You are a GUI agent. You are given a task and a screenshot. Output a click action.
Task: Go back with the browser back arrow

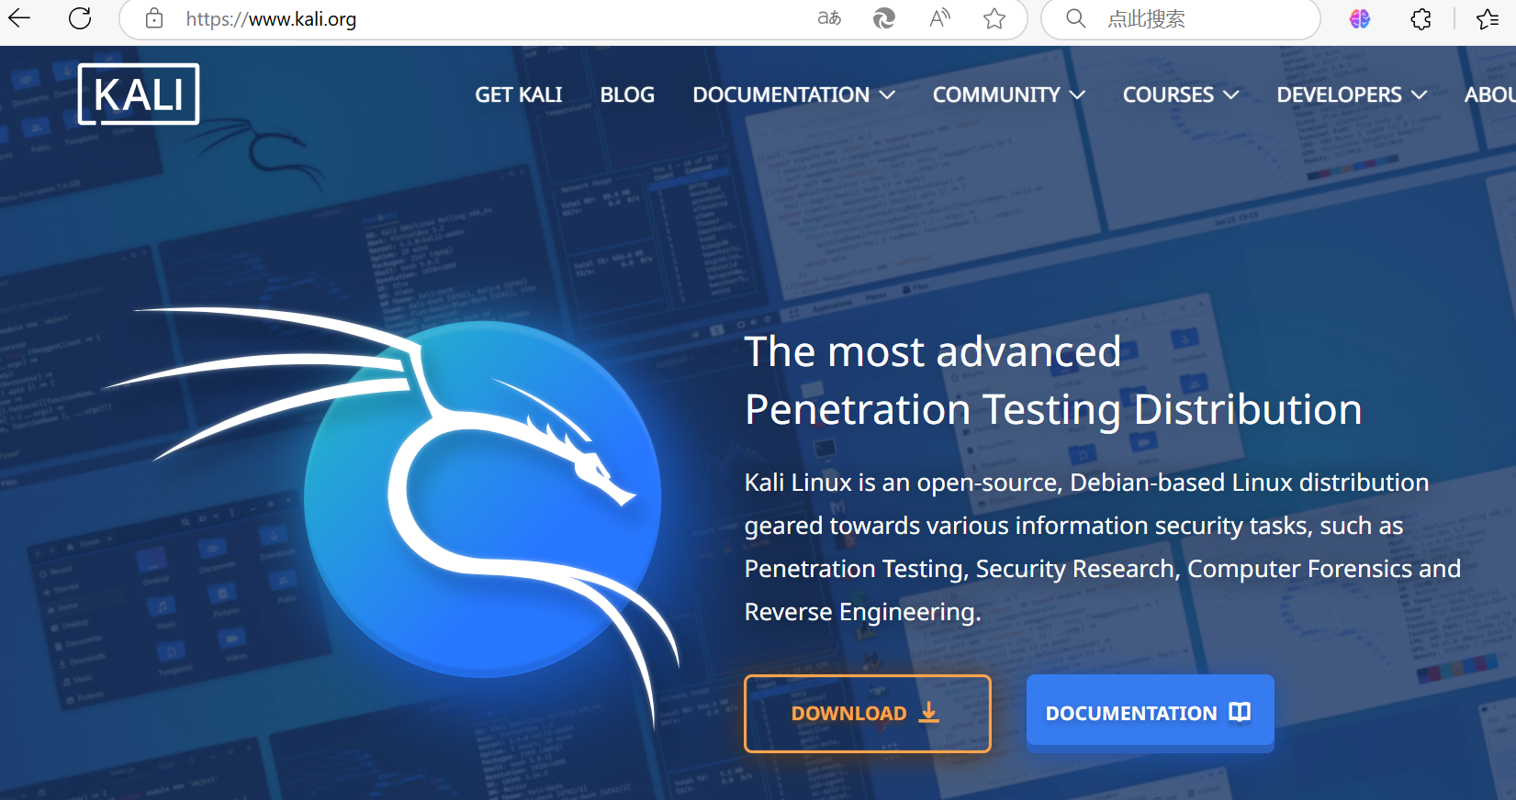pos(19,17)
